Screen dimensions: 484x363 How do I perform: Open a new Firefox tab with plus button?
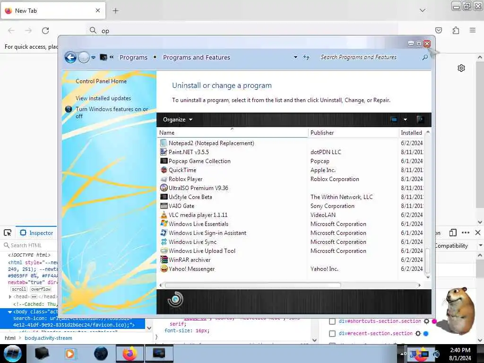pos(115,11)
